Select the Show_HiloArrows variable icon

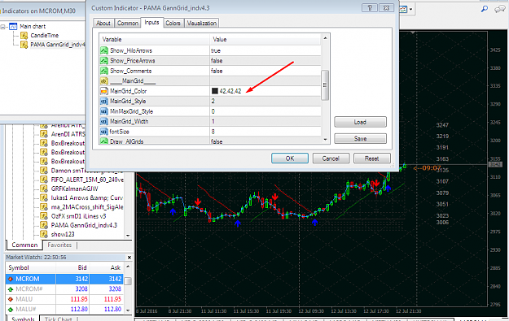coord(104,50)
